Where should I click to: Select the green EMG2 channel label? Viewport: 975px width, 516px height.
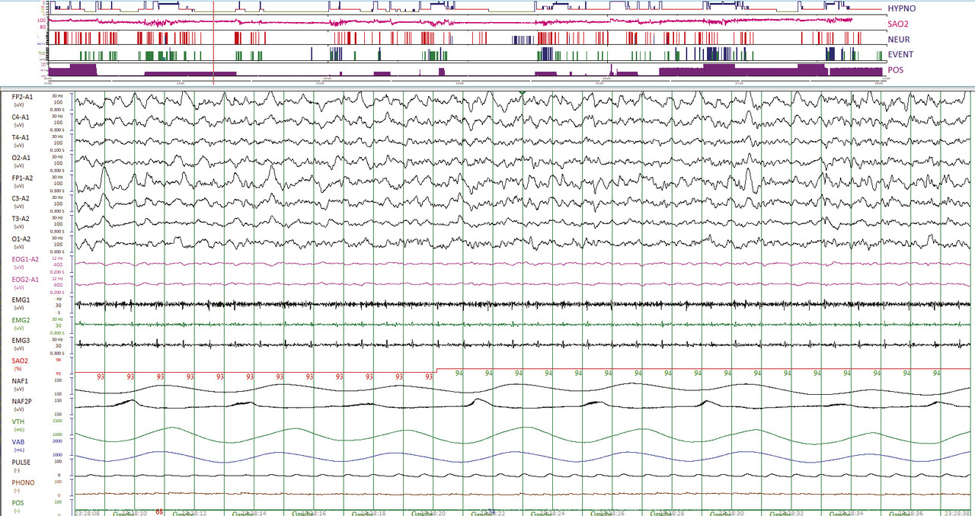point(21,320)
